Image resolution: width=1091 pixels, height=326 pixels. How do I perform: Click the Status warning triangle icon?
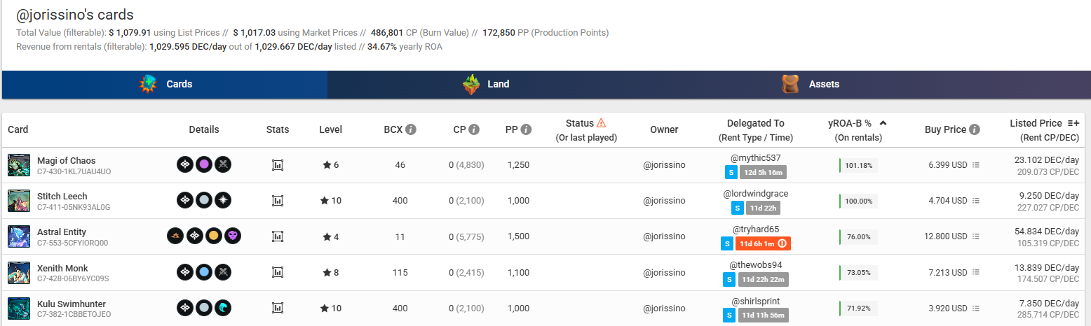coord(601,122)
